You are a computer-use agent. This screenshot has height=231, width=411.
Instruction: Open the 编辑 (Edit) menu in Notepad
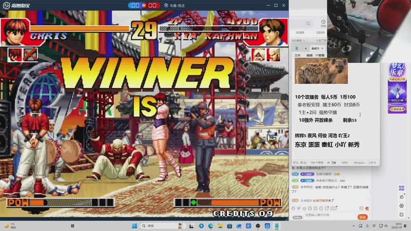tap(309, 55)
